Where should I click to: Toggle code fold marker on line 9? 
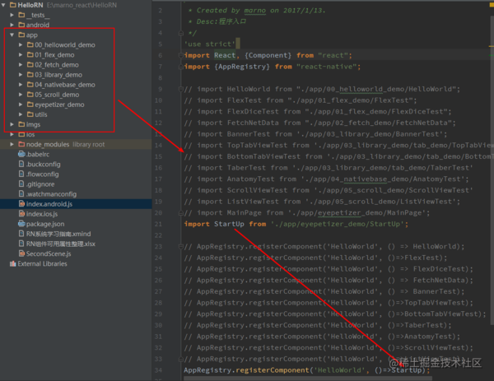tap(181, 89)
